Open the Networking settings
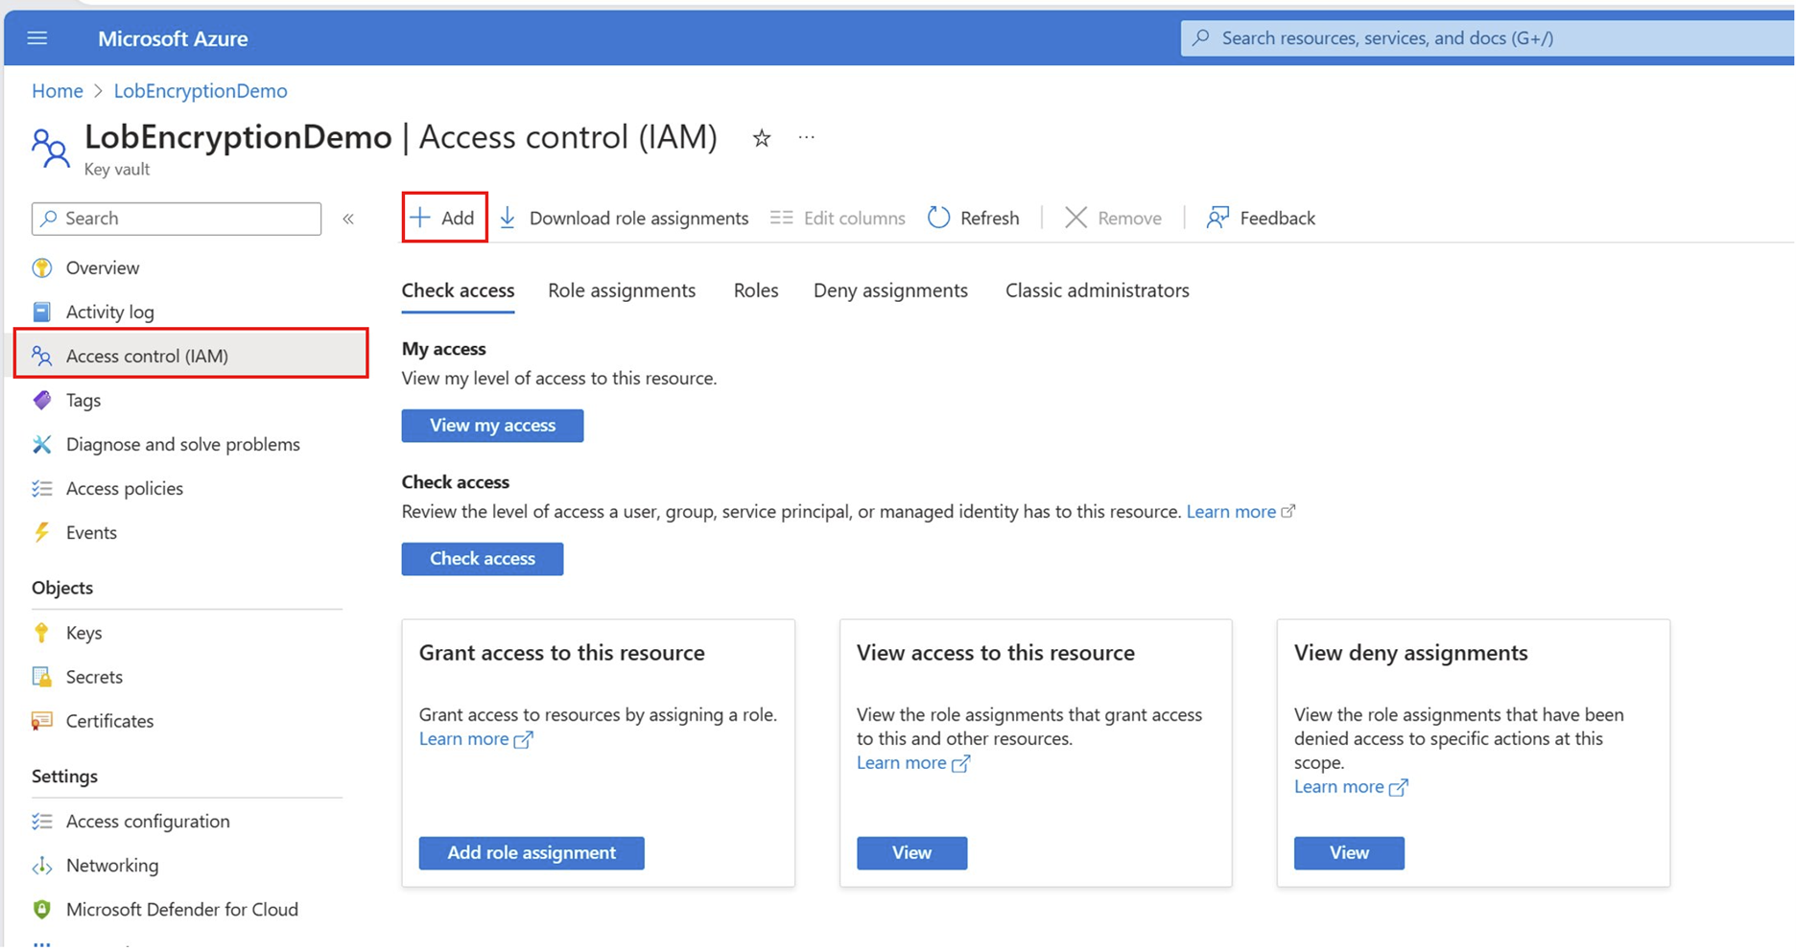 tap(112, 865)
